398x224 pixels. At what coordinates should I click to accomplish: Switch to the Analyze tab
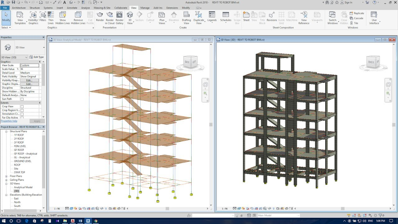click(x=85, y=8)
